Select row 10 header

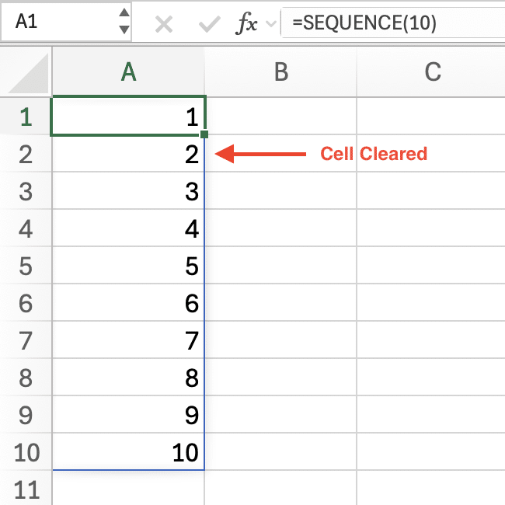click(26, 452)
